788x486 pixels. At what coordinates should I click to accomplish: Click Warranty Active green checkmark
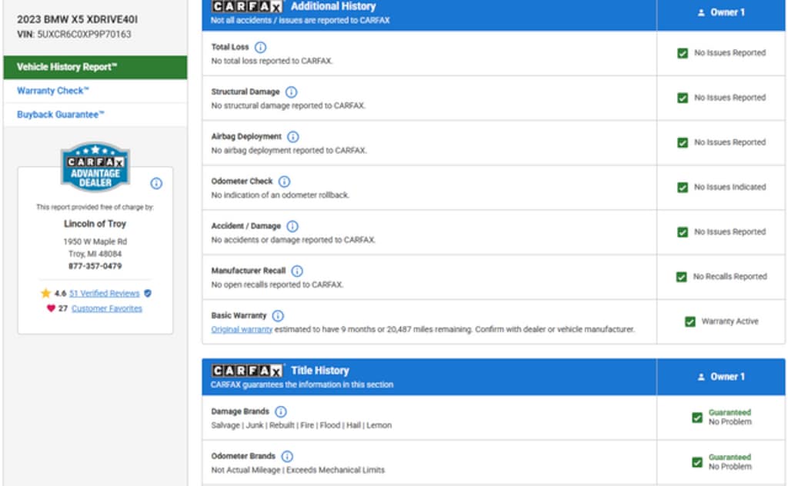[x=689, y=321]
